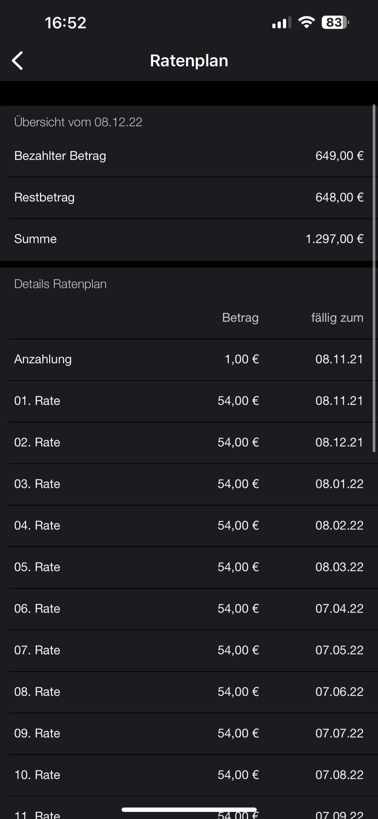Tap the back chevron arrow
Viewport: 378px width, 819px height.
(x=17, y=60)
